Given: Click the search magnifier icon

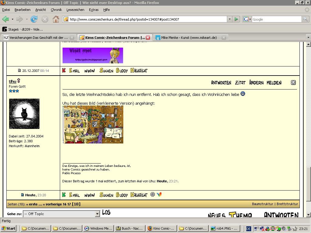Looking at the screenshot, I should pyautogui.click(x=305, y=19).
